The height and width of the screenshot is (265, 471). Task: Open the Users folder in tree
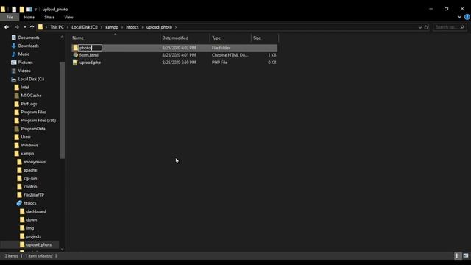(26, 137)
